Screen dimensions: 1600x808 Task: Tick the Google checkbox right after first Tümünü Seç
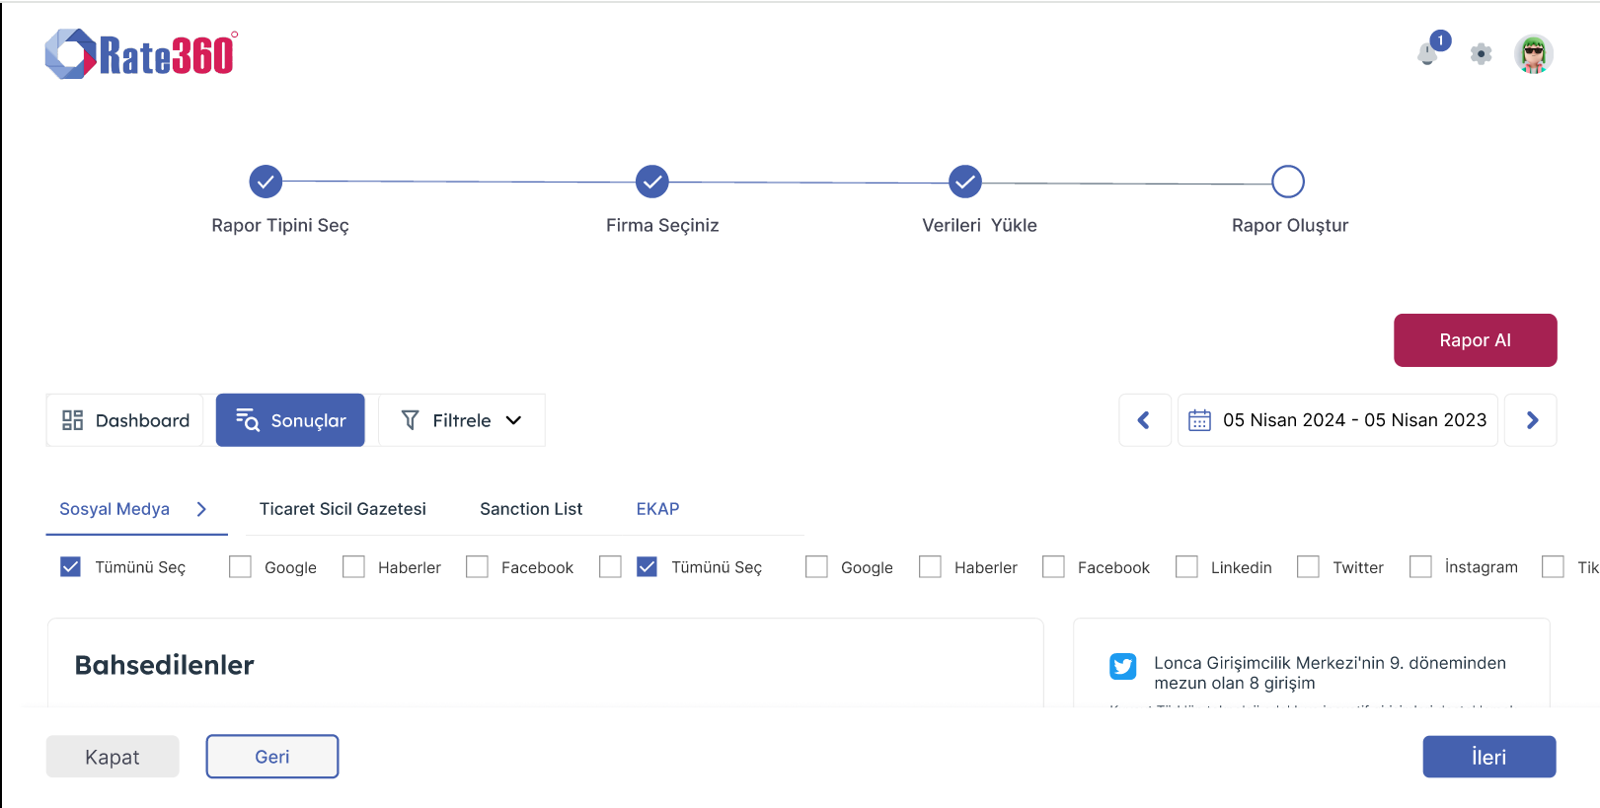pos(240,566)
